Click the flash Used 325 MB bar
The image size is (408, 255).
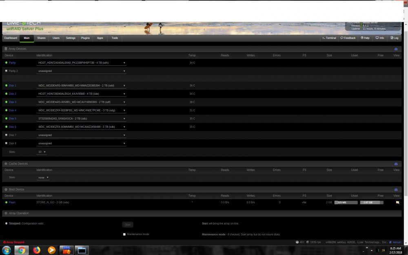(x=346, y=202)
